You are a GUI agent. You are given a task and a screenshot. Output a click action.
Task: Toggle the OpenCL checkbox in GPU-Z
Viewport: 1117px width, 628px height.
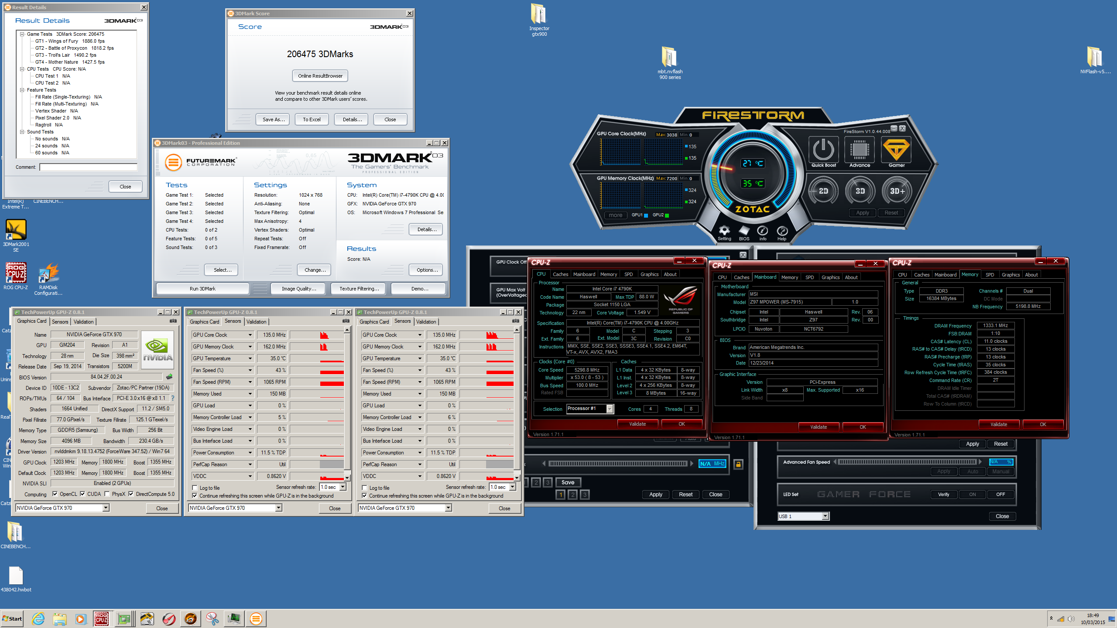tap(55, 494)
